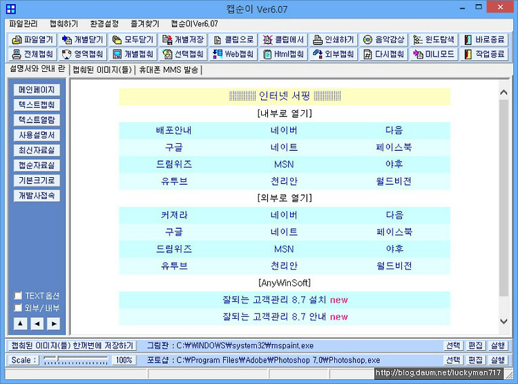Toggle the 외부/내부 checkbox
Image resolution: width=518 pixels, height=384 pixels.
tap(18, 307)
